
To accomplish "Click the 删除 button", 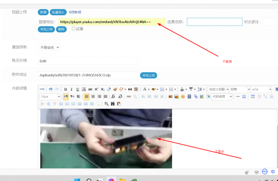I will (61, 29).
